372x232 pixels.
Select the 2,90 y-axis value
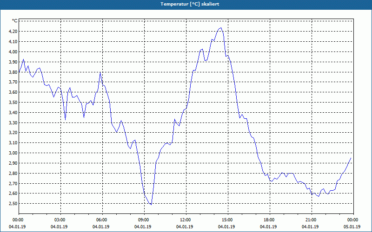[x=13, y=163]
